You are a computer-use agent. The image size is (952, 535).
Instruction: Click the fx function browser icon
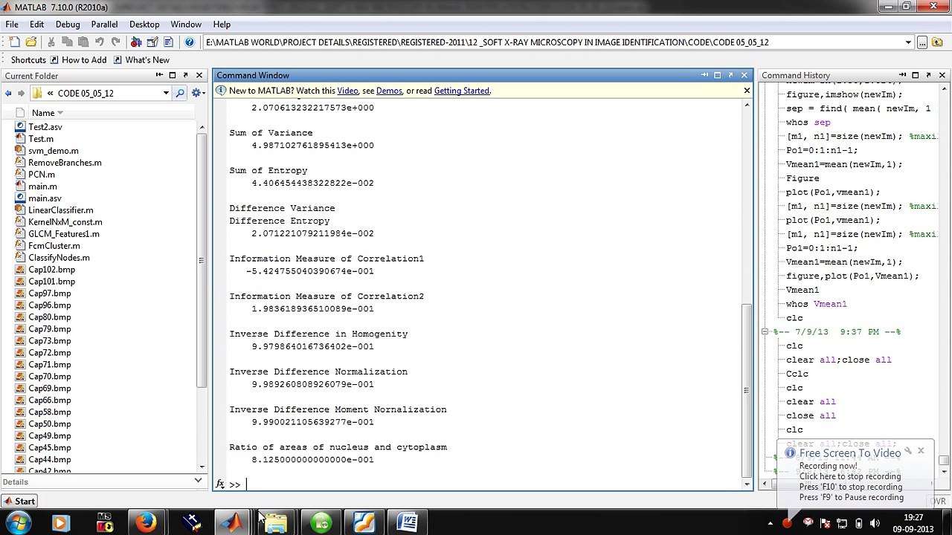[x=220, y=484]
